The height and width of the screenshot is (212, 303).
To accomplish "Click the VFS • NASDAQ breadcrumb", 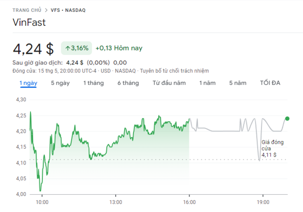I will pyautogui.click(x=68, y=10).
